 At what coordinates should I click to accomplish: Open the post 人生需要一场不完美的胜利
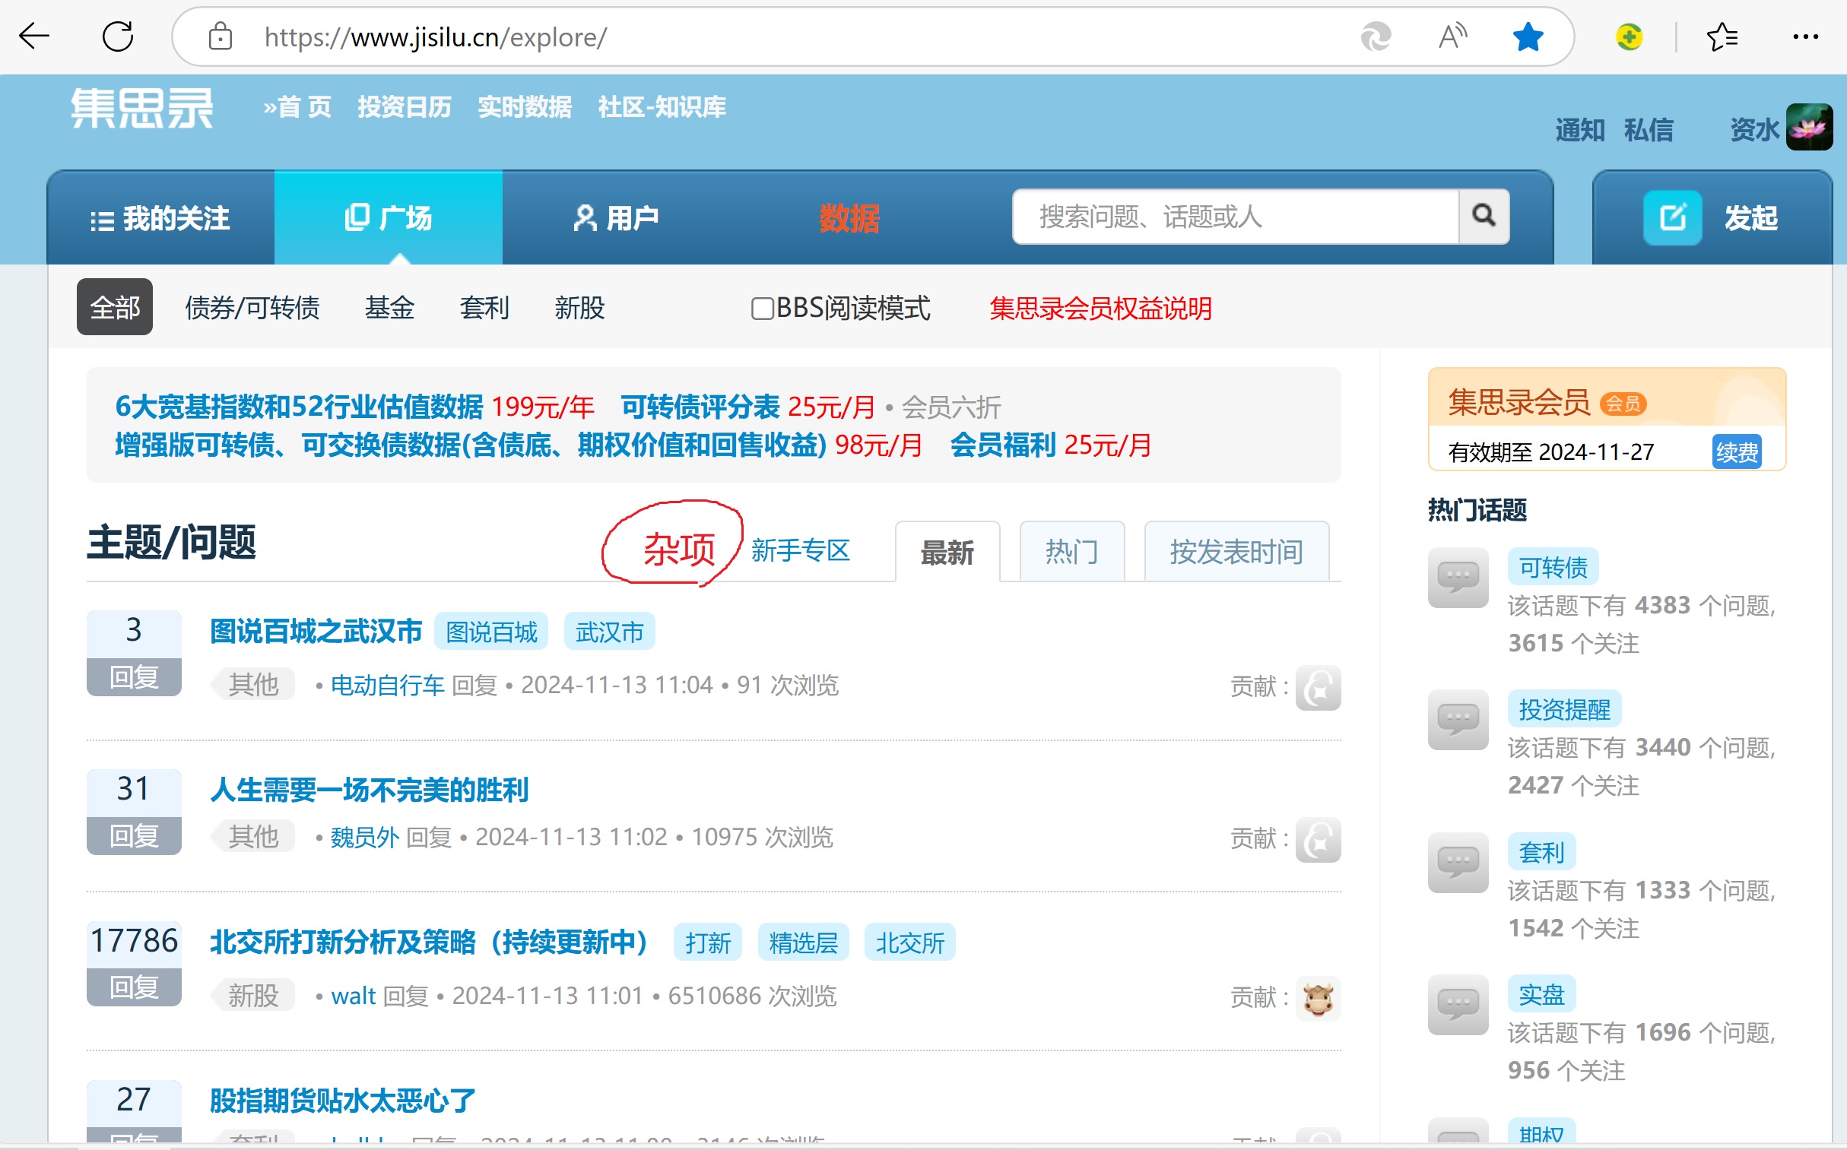(x=369, y=790)
